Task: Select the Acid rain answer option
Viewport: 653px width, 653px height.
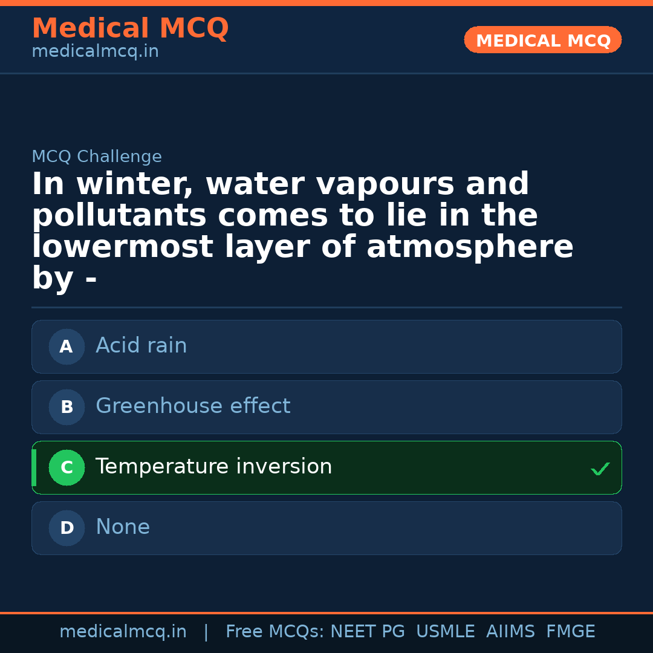Action: (x=326, y=346)
